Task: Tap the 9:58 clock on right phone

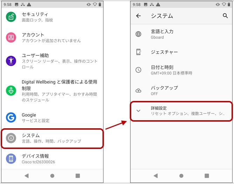Action: pyautogui.click(x=136, y=5)
